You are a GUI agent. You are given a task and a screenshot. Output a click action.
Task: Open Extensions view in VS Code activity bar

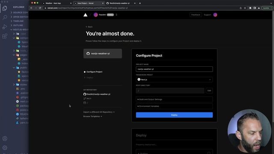[5, 36]
